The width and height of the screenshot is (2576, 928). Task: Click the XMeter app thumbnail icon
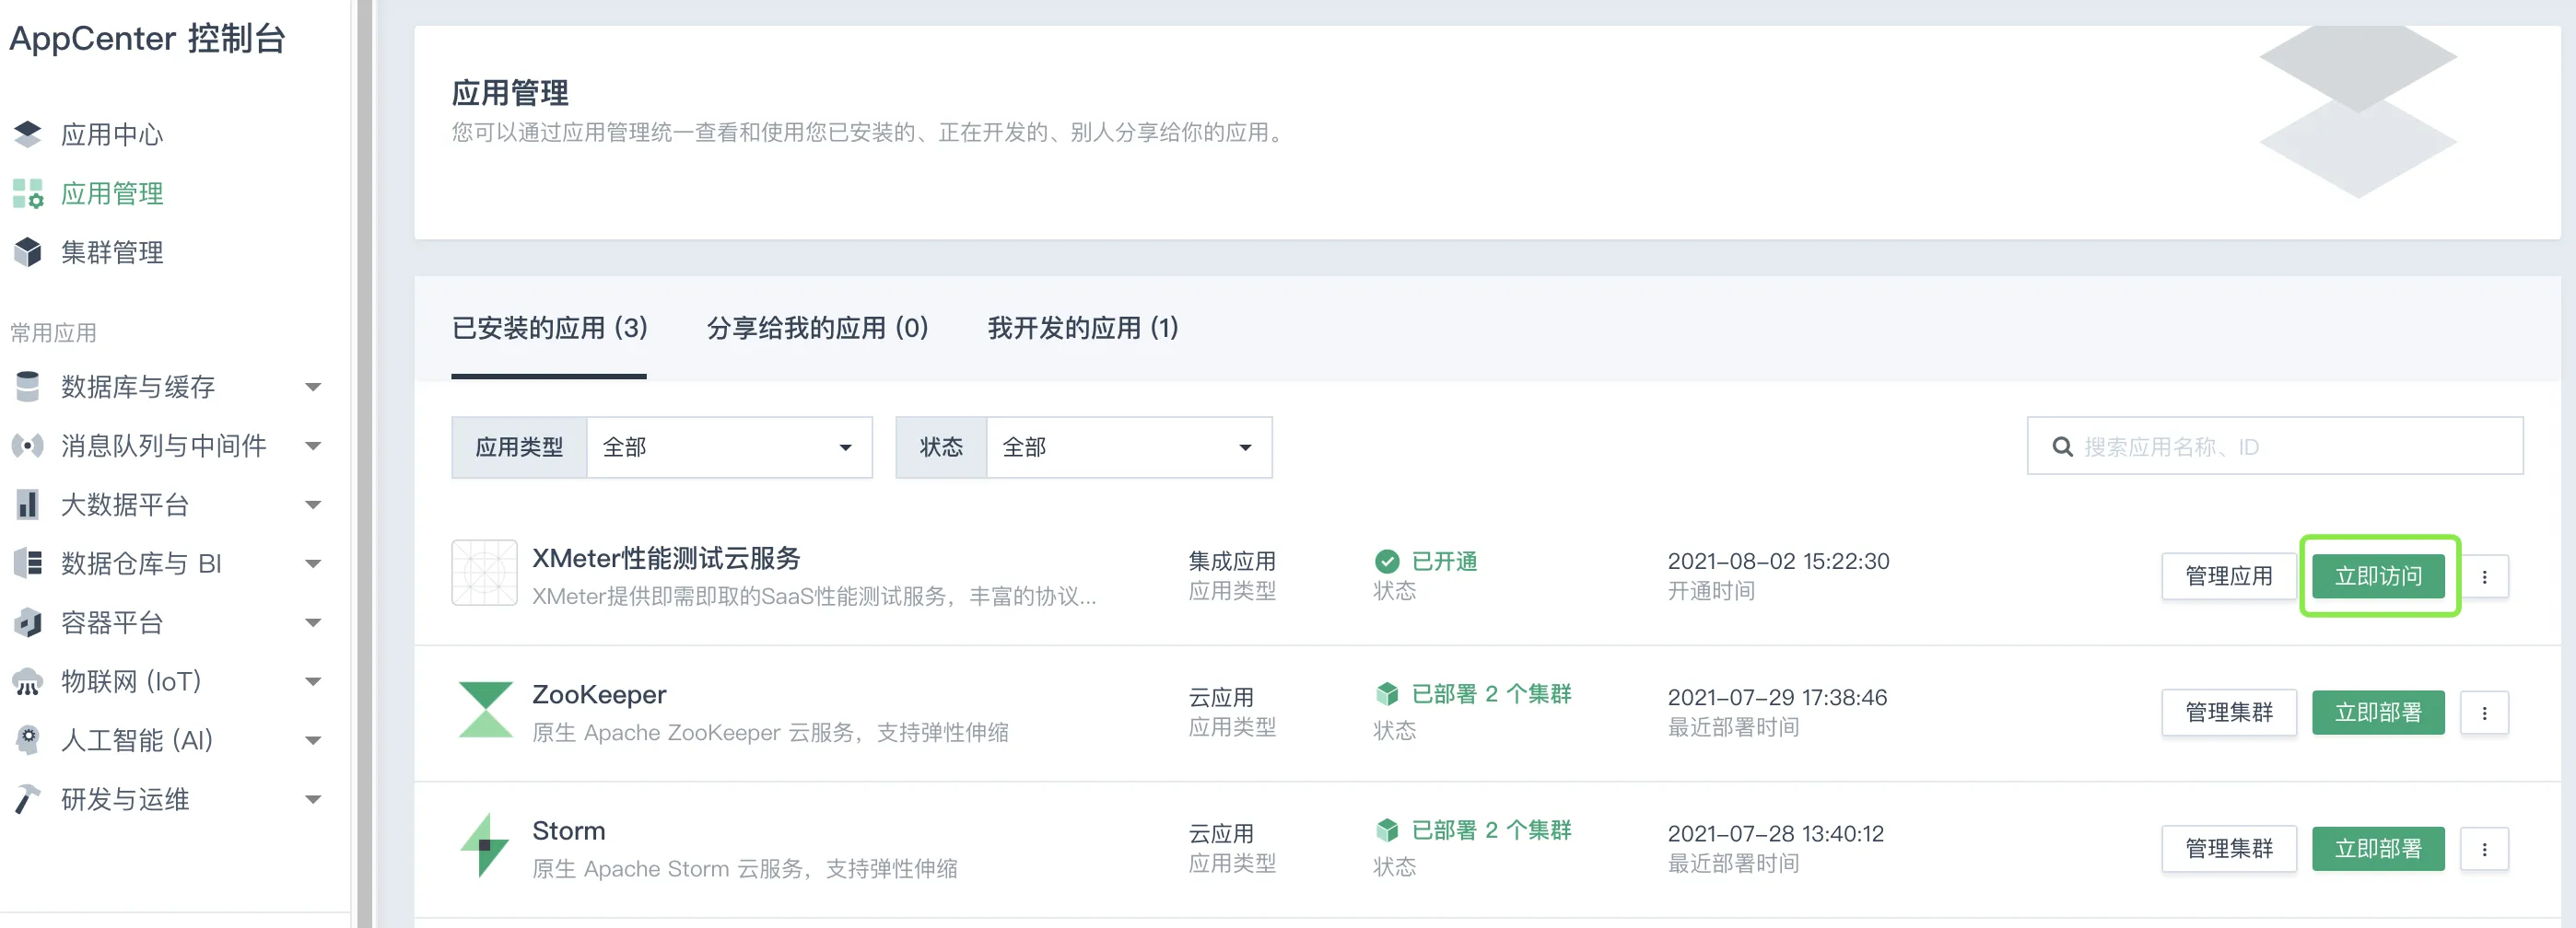pos(485,574)
